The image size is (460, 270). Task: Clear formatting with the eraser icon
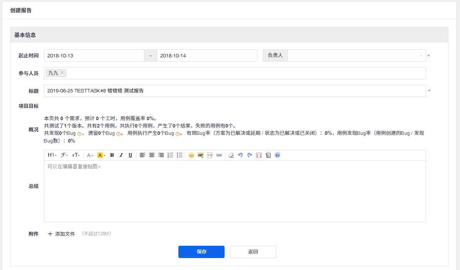(x=231, y=155)
